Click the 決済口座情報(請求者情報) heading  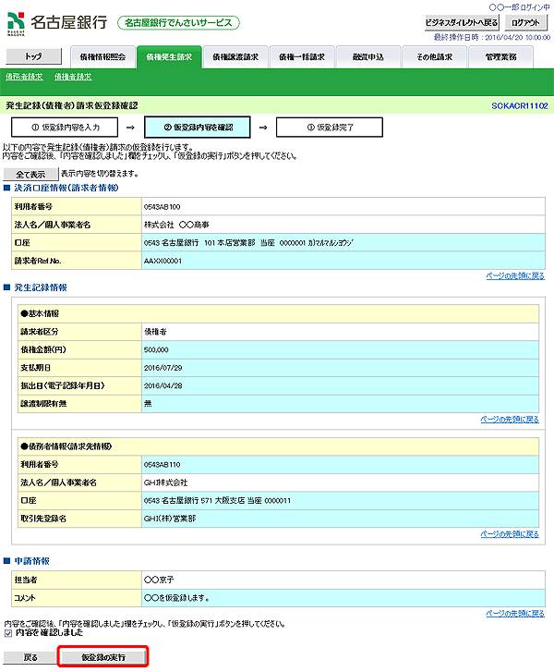click(66, 189)
